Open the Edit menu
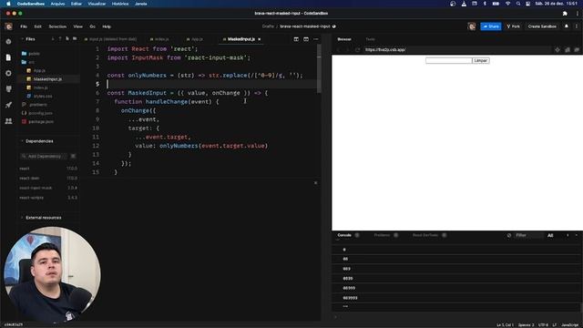The height and width of the screenshot is (328, 583). 38,26
